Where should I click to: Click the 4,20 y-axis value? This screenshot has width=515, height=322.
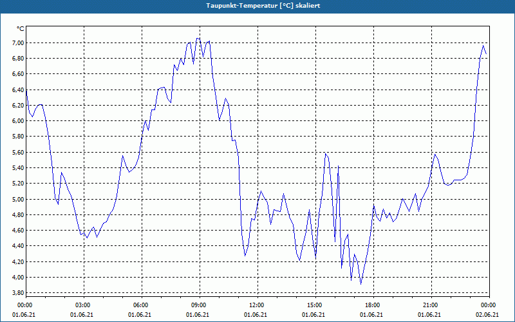coord(19,262)
